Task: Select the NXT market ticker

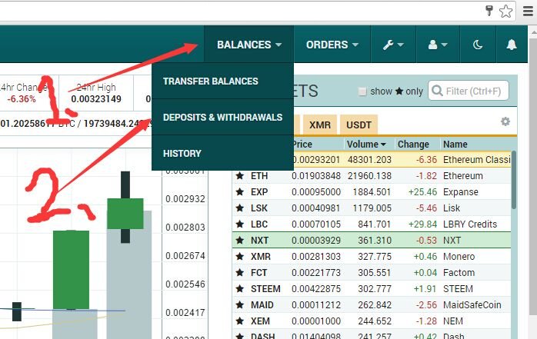Action: pos(259,241)
